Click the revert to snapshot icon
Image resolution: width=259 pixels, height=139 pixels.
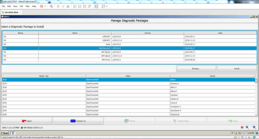point(63,6)
